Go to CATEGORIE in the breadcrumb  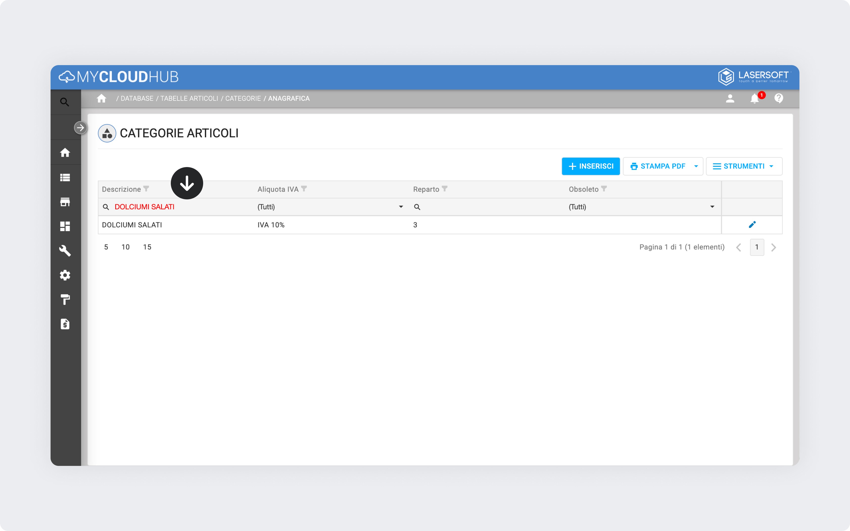pyautogui.click(x=243, y=99)
